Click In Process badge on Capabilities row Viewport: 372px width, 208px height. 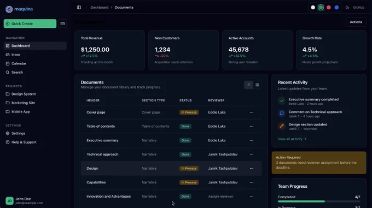[189, 182]
